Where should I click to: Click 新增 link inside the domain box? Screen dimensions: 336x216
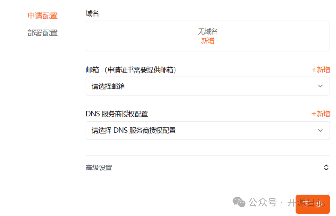208,41
